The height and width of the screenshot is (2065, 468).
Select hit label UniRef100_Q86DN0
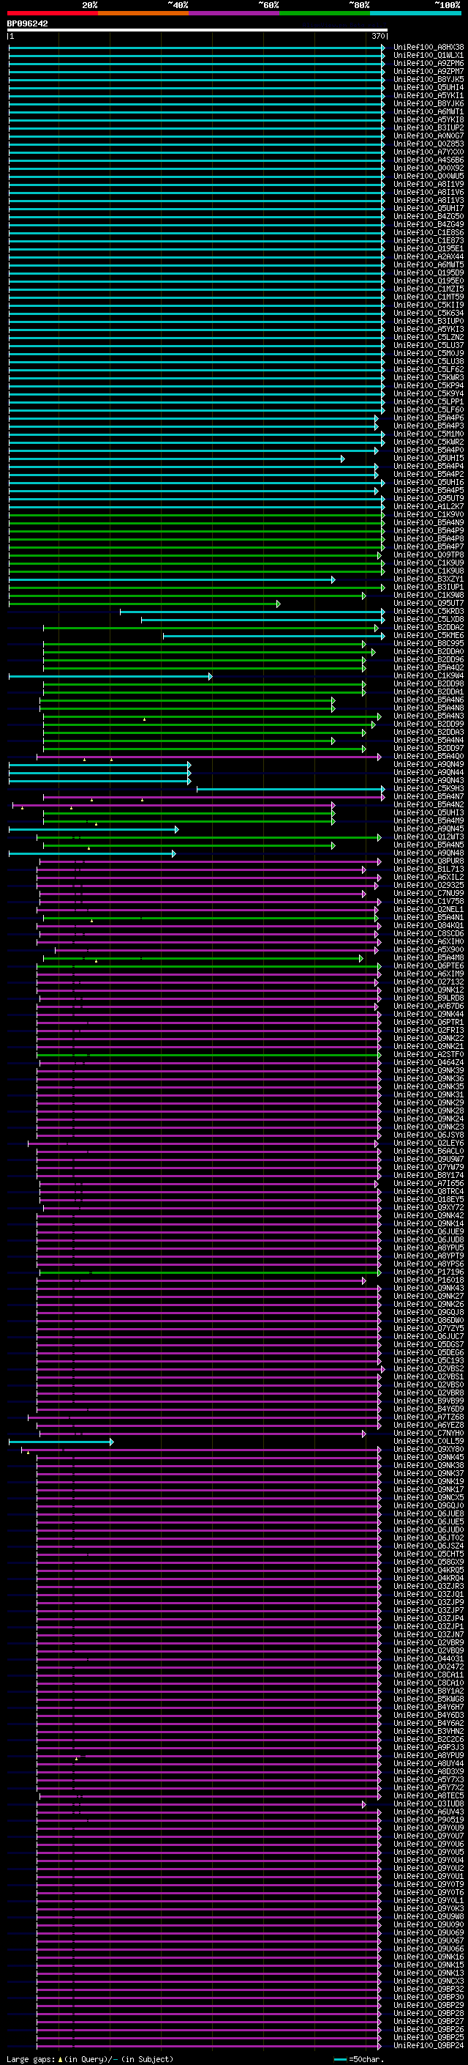point(429,1320)
